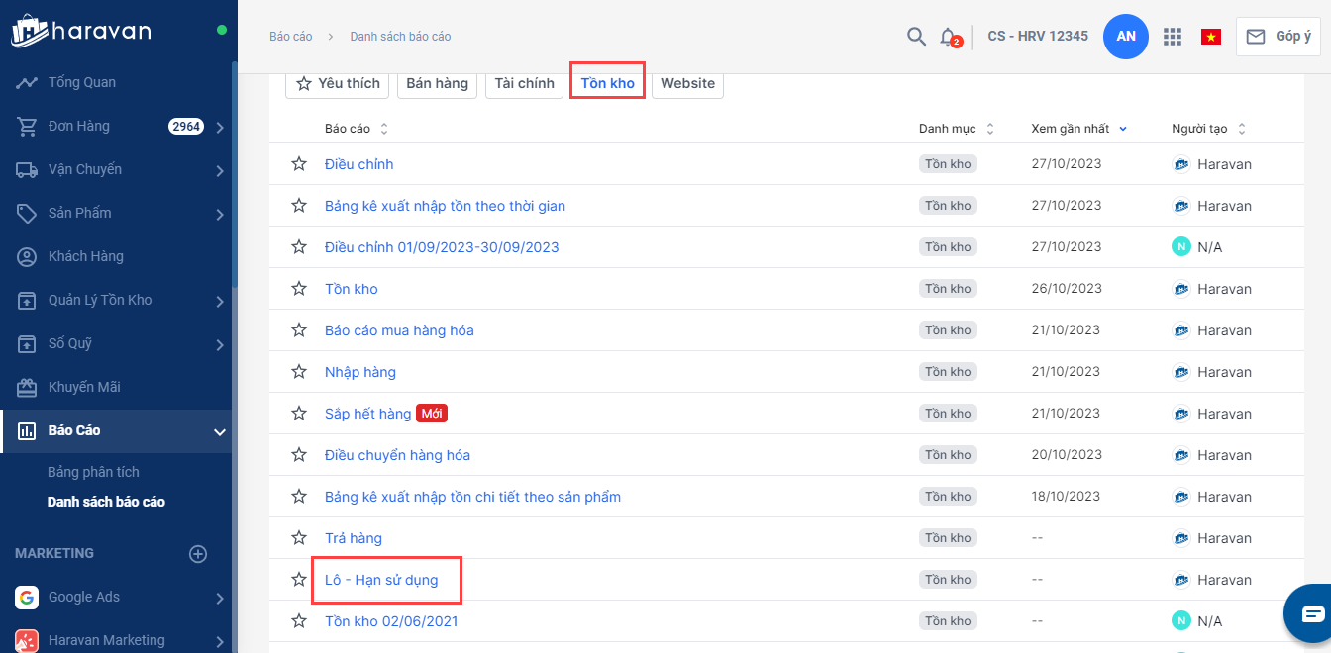Click the plus icon beside Marketing

[x=198, y=554]
